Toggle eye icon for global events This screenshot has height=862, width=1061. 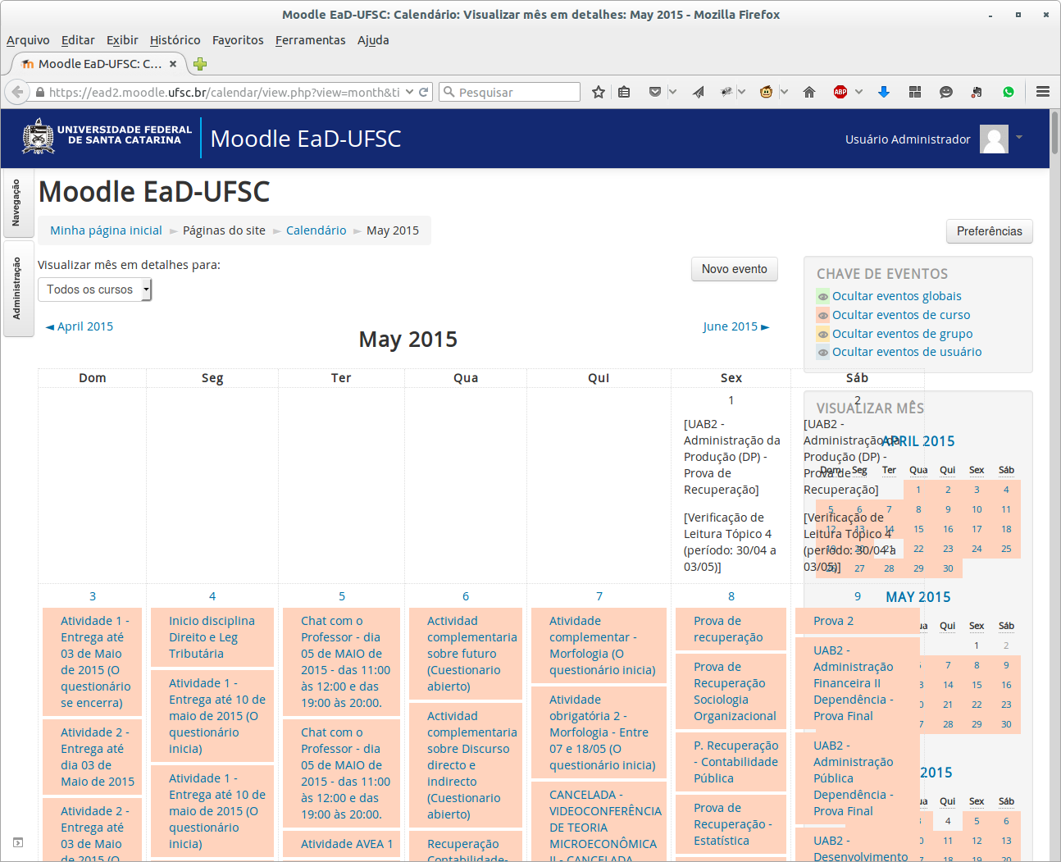pos(823,296)
